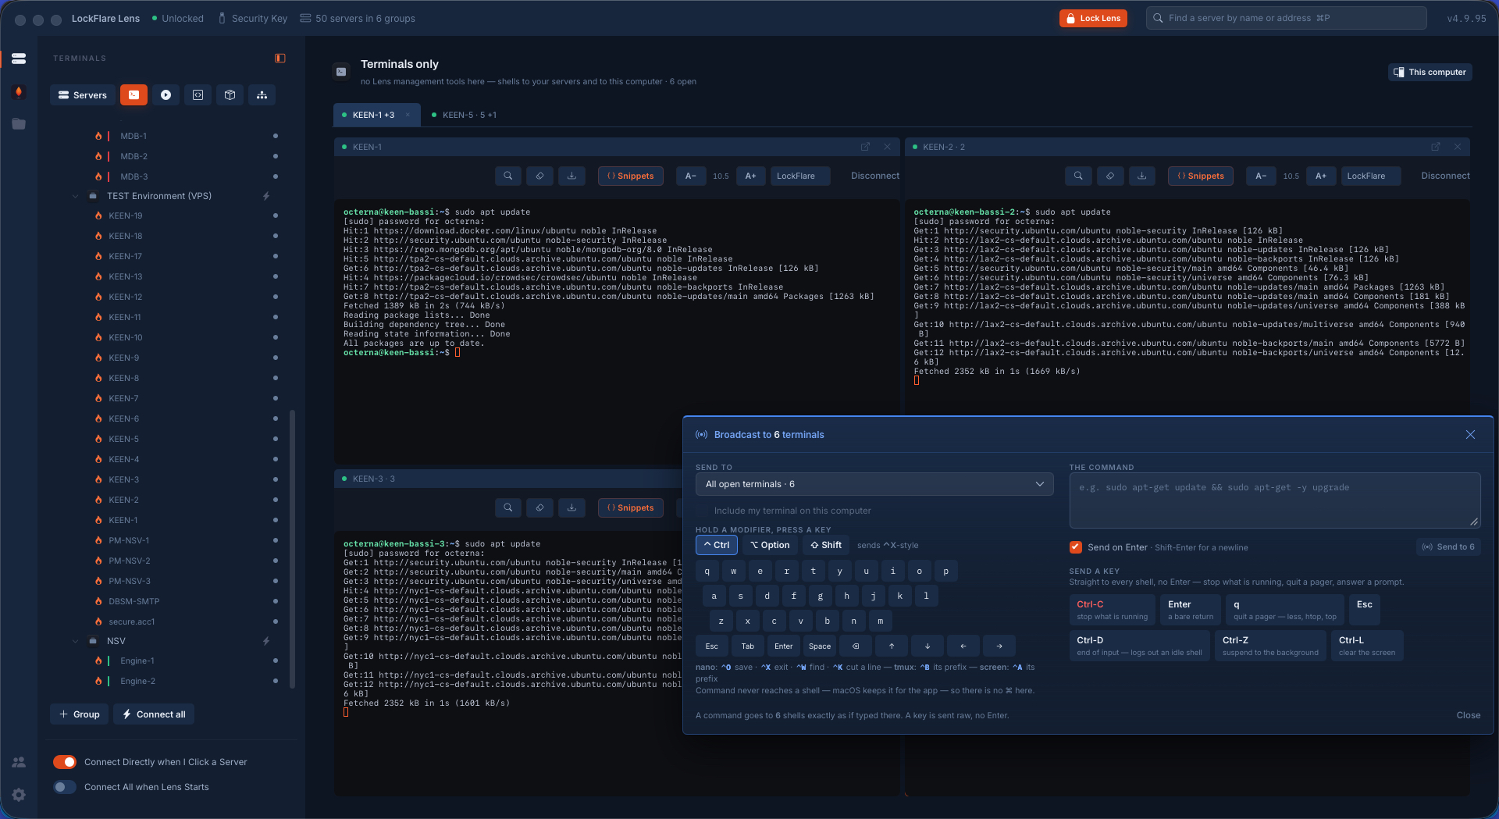Increase KEEN-1 font size with A+
This screenshot has width=1499, height=819.
pyautogui.click(x=751, y=176)
